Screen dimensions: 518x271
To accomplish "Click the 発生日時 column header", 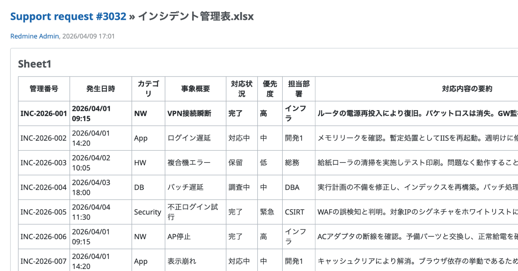I will pyautogui.click(x=101, y=89).
